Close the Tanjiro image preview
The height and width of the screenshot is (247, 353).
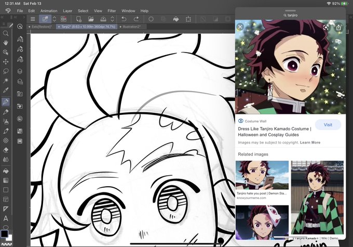pos(240,27)
